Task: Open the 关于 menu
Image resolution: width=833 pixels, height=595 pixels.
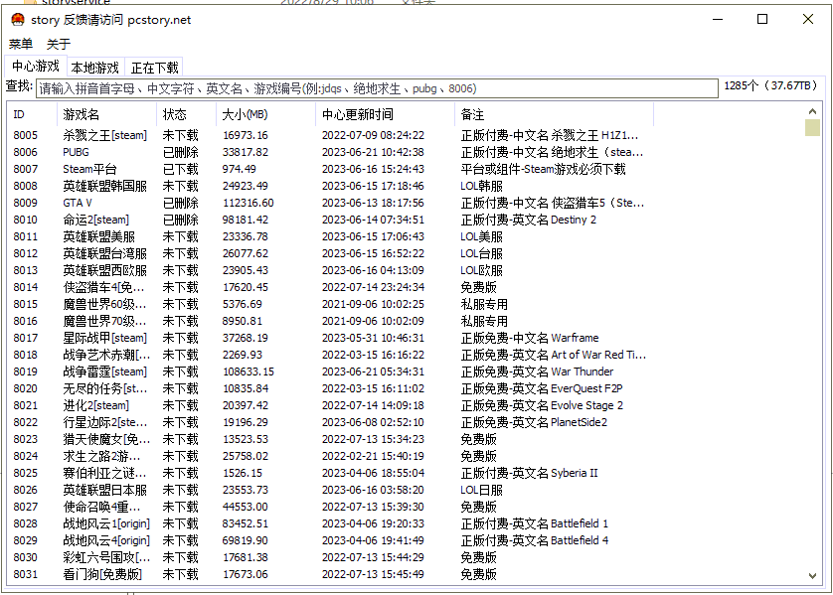Action: [x=59, y=44]
